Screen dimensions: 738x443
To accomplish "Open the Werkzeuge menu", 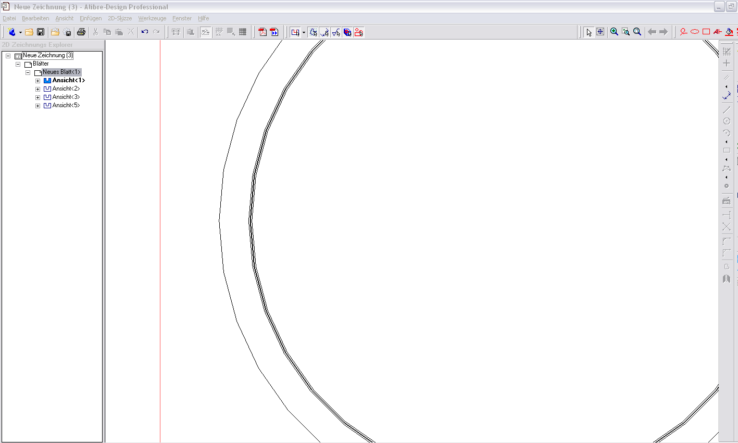I will [152, 18].
